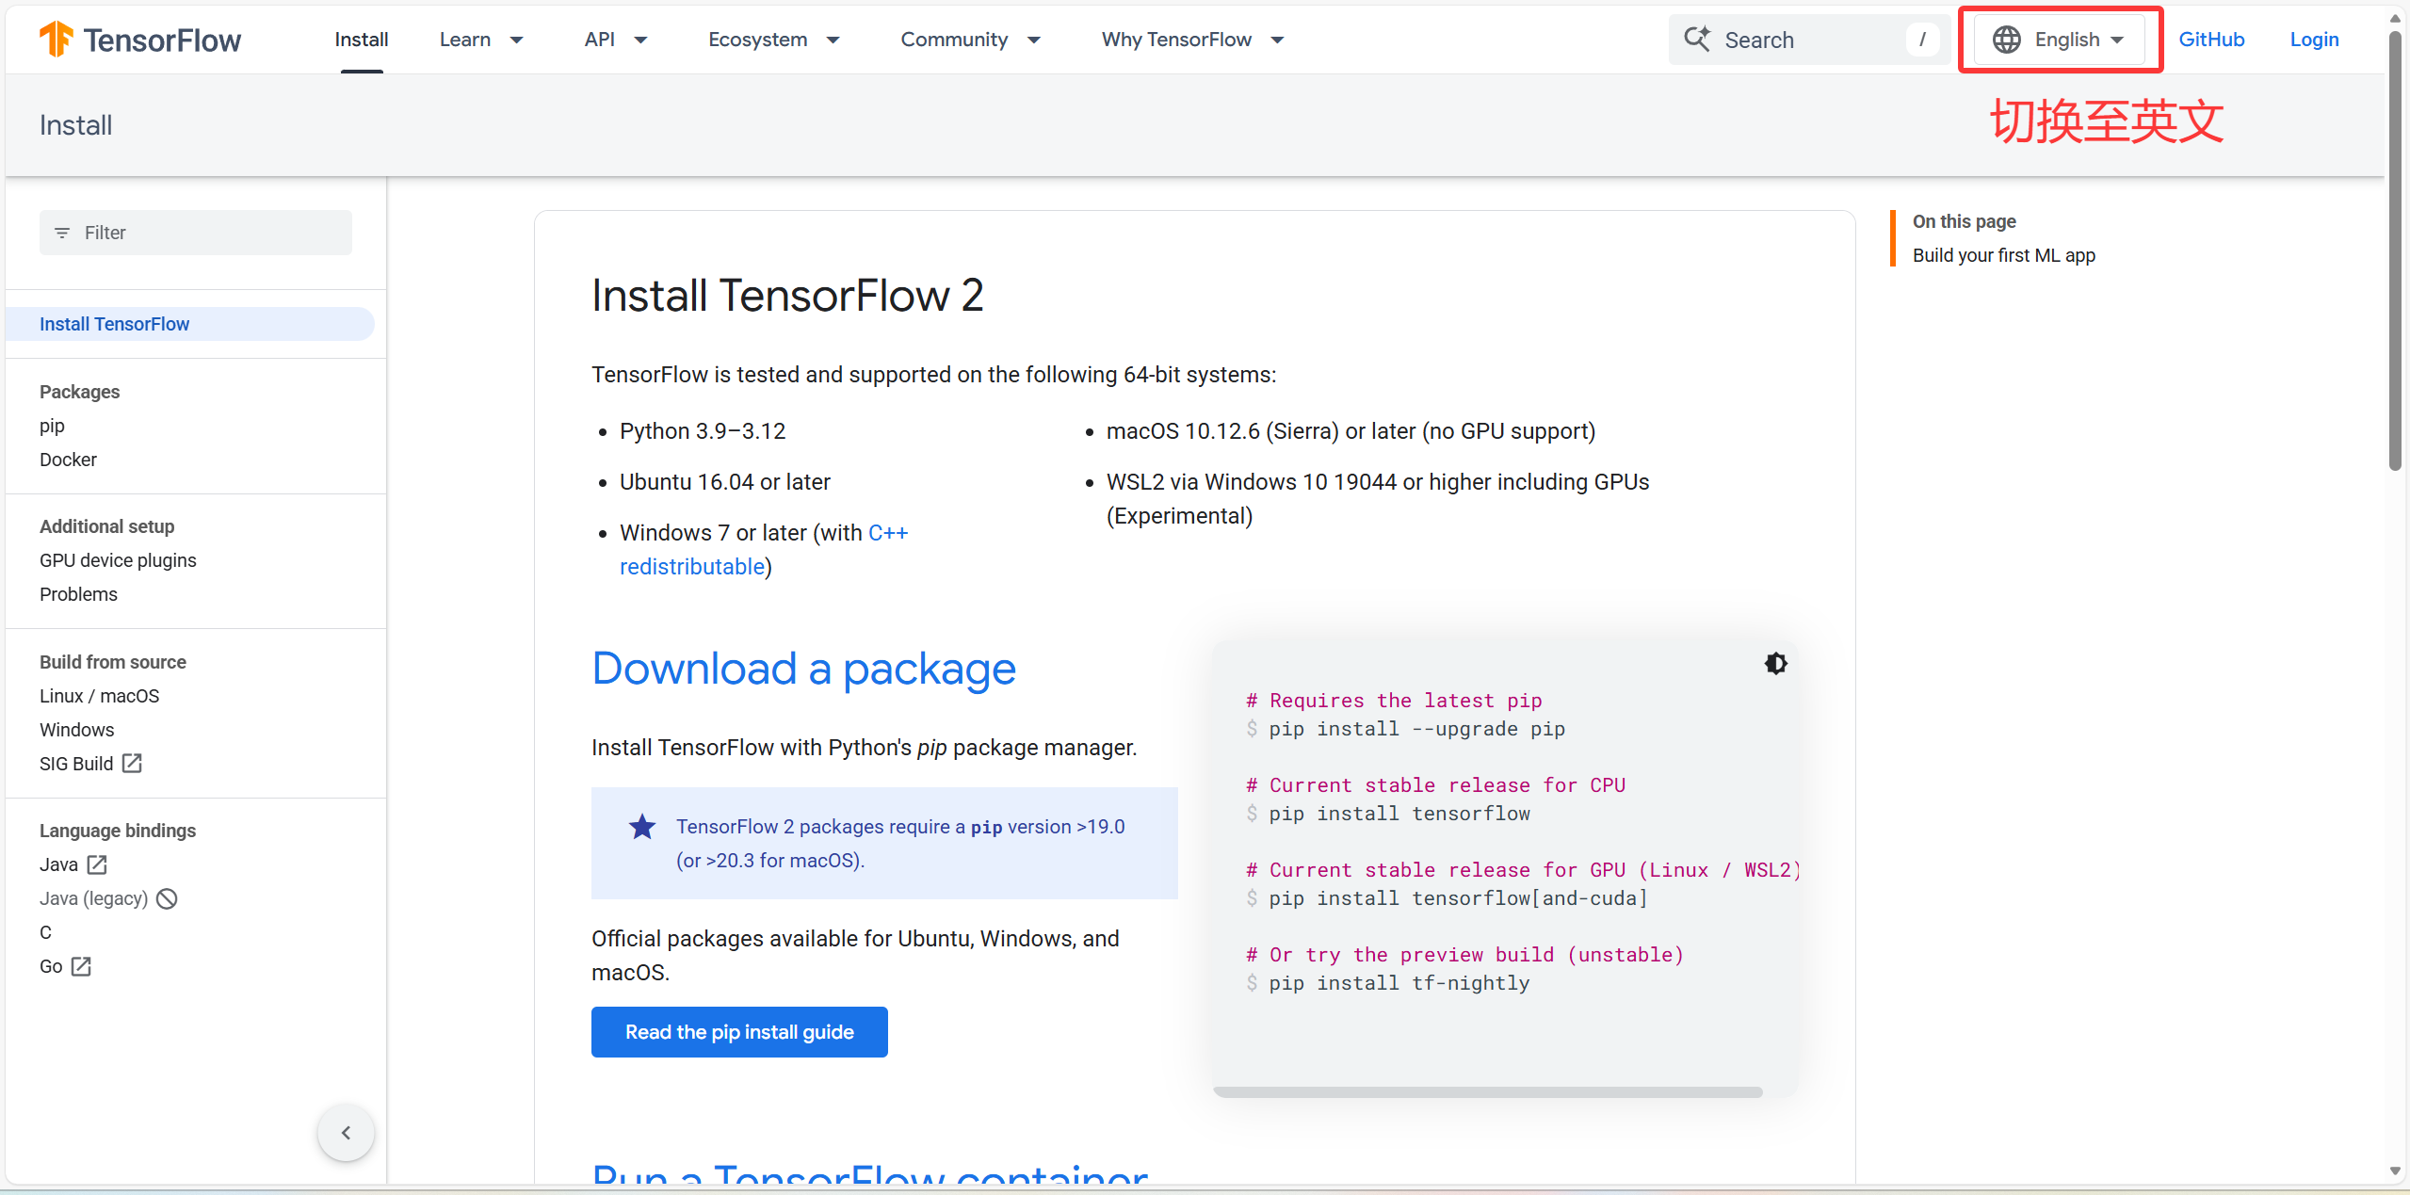This screenshot has height=1195, width=2410.
Task: Select the Install tab
Action: (362, 40)
